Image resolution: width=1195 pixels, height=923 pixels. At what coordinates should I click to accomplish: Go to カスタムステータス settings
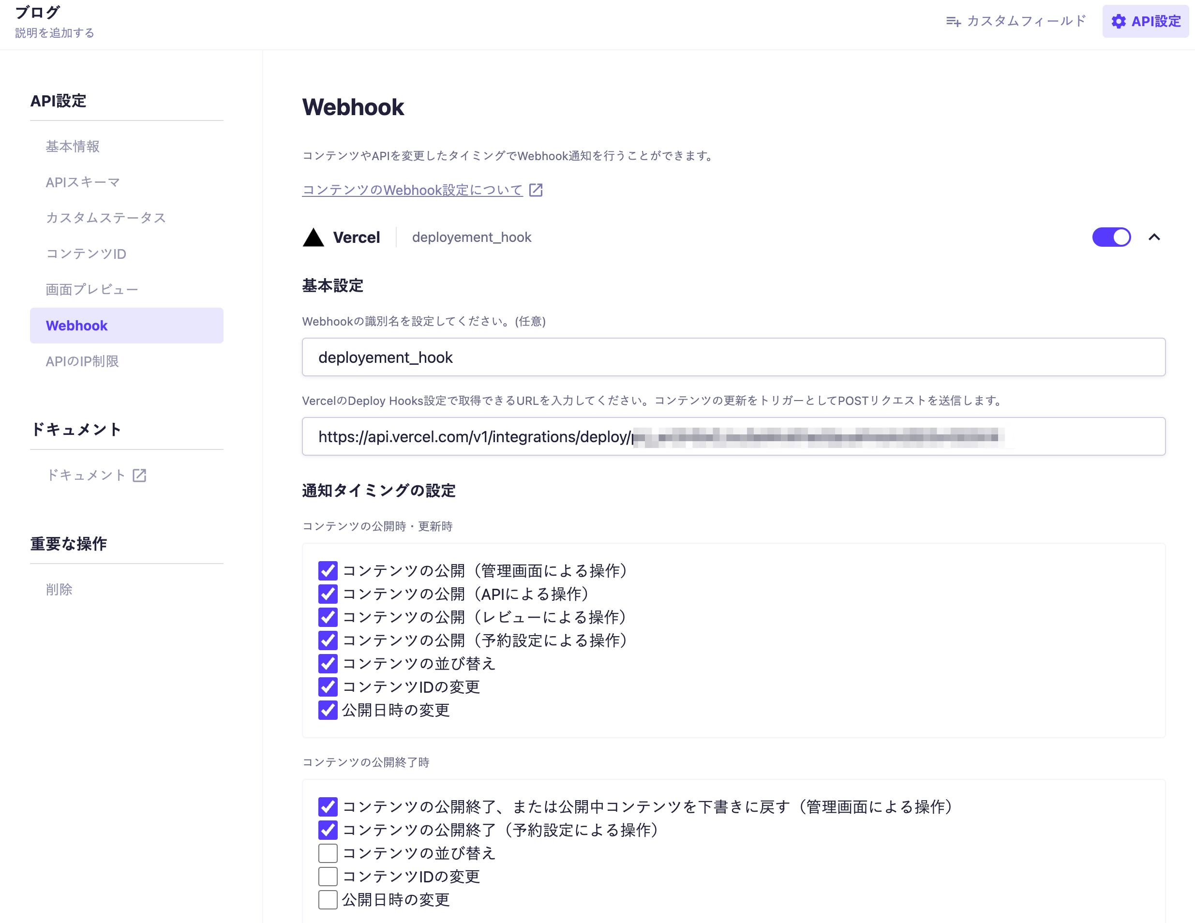coord(105,218)
